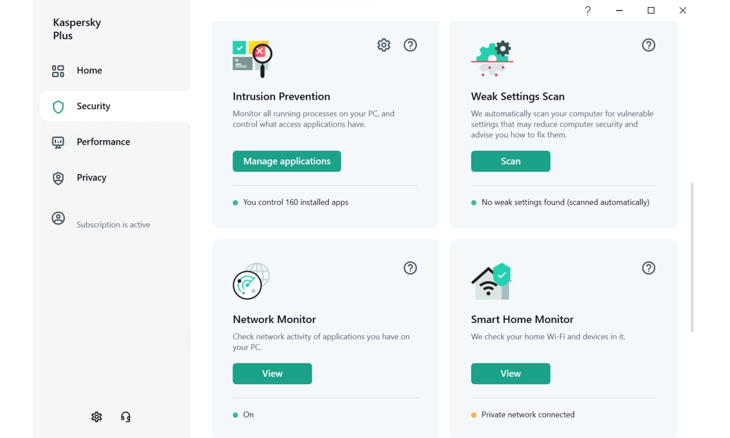Click the subscription person icon
Viewport: 730px width, 438px height.
tap(58, 218)
